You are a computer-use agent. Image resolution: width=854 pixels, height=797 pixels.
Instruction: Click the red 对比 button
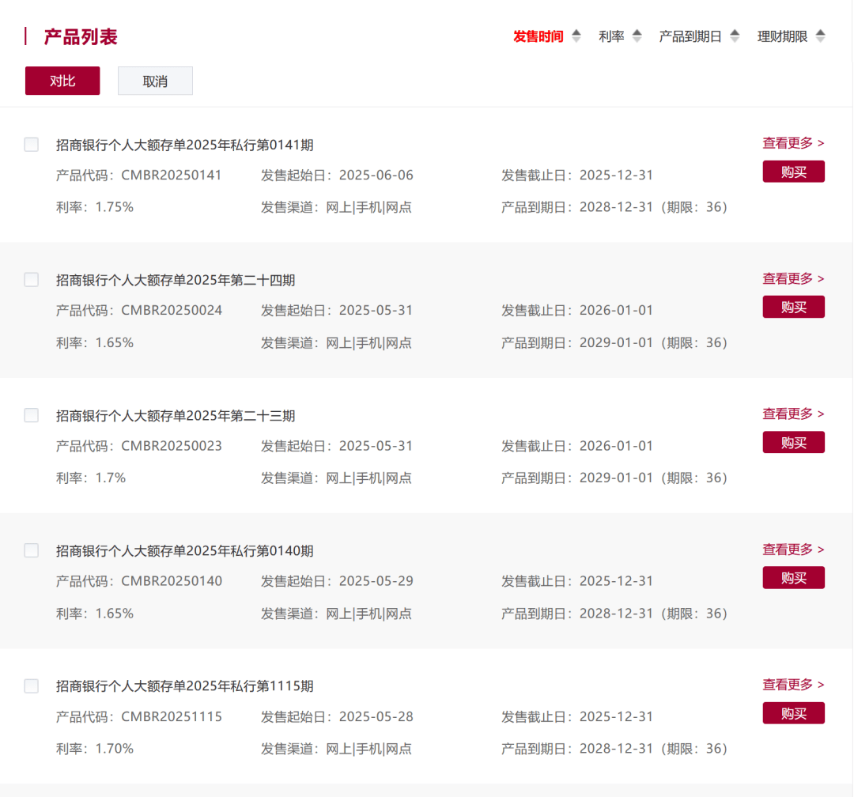[x=62, y=81]
